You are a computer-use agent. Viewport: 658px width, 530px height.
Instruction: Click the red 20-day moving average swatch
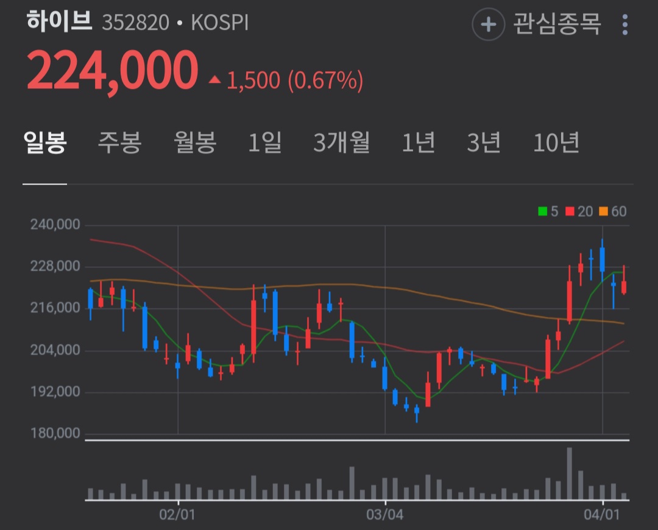(x=570, y=211)
